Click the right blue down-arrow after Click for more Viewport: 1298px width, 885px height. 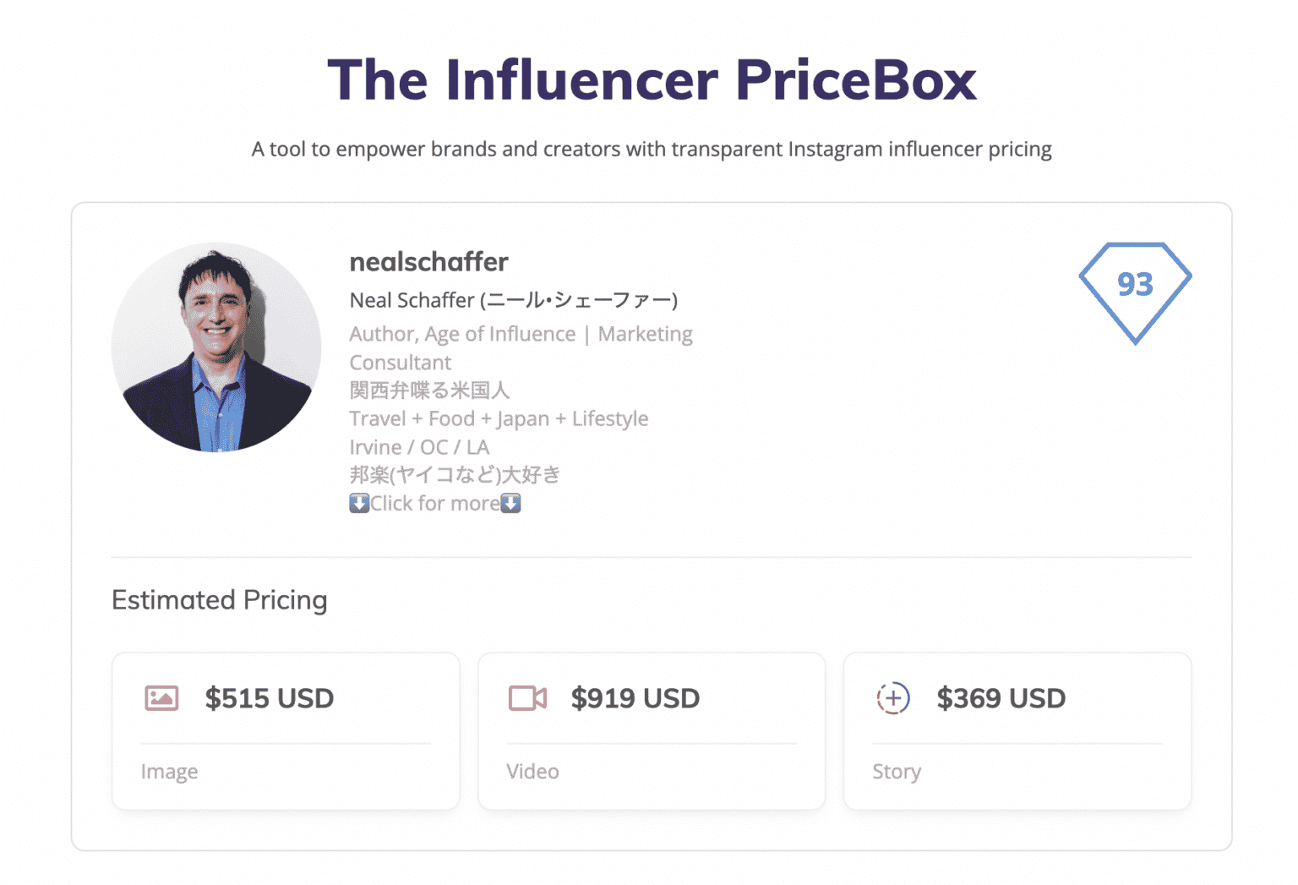[510, 503]
